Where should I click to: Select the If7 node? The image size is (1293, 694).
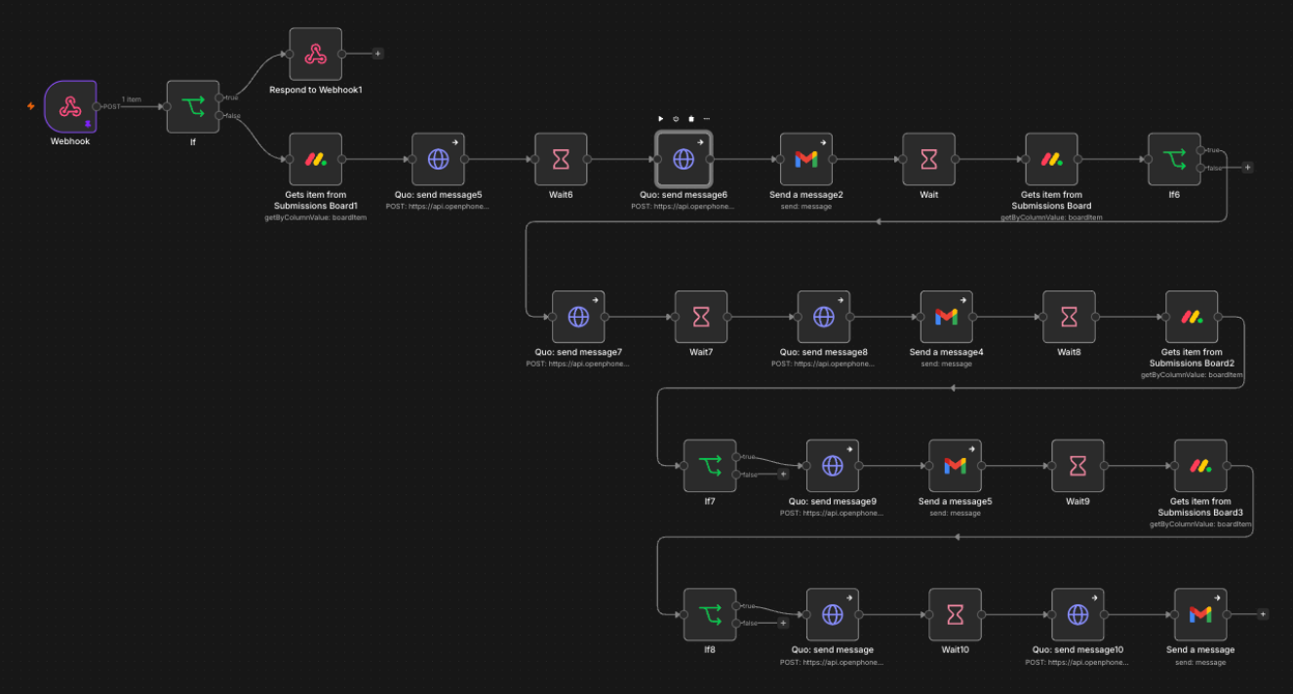pos(710,466)
